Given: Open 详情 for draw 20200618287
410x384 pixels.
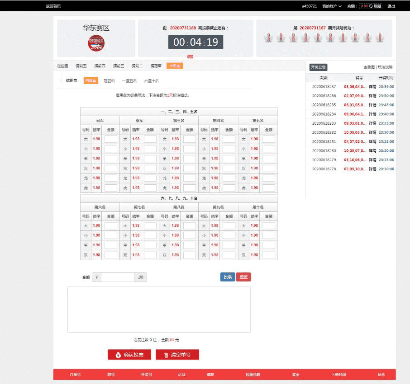Looking at the screenshot, I should [372, 87].
